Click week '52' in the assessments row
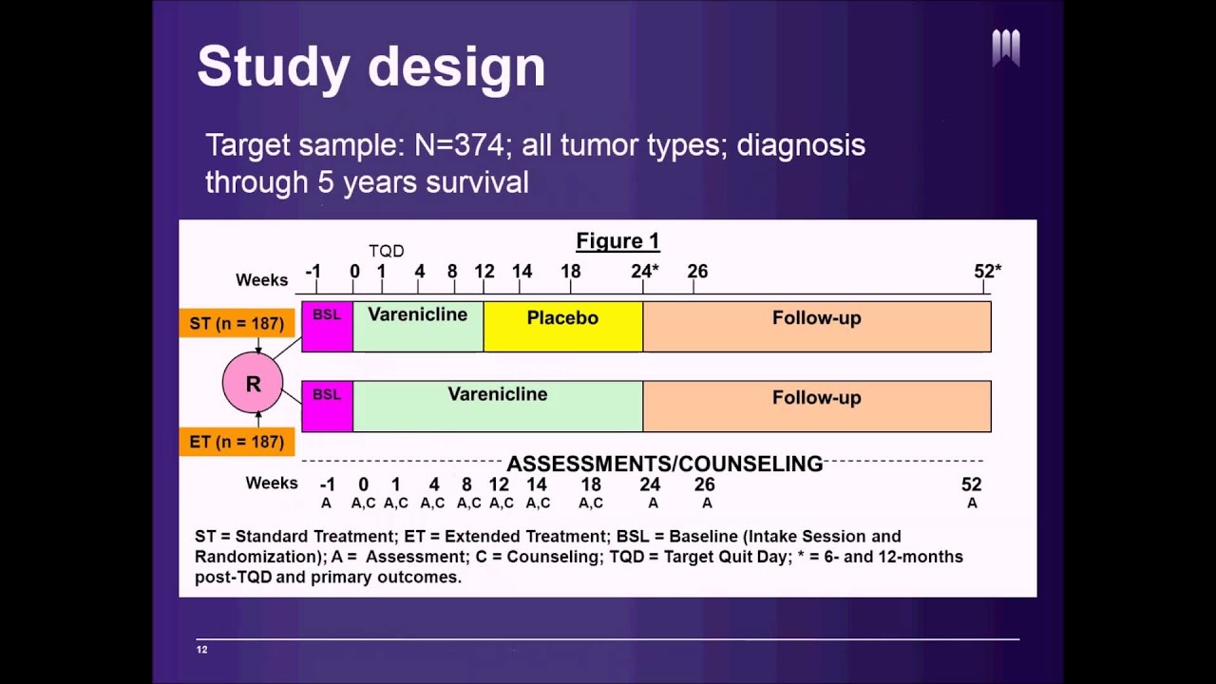The height and width of the screenshot is (684, 1216). click(971, 484)
